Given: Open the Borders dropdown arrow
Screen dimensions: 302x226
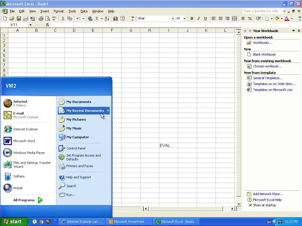Looking at the screenshot, I should coord(272,19).
